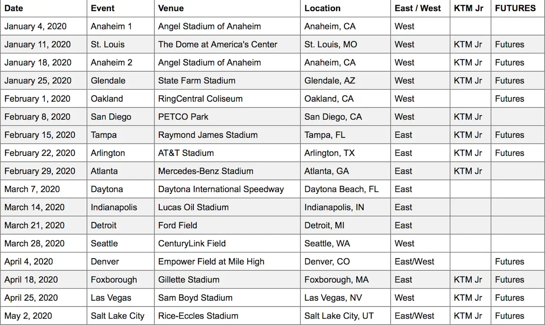Click the January 18, 2020 date cell
Screen dimensions: 545x325
(43, 63)
